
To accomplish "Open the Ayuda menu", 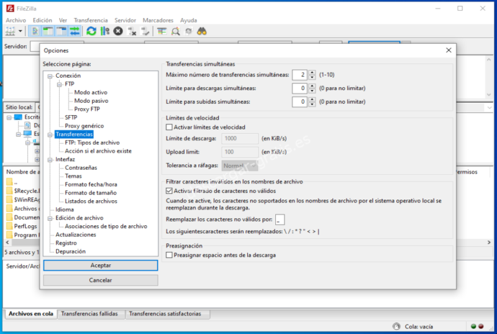I will tap(189, 20).
